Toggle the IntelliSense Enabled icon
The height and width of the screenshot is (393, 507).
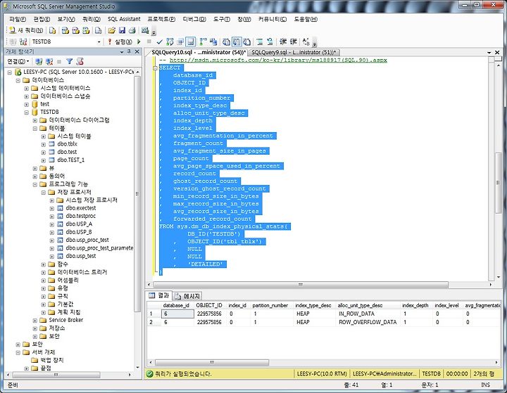click(x=191, y=41)
